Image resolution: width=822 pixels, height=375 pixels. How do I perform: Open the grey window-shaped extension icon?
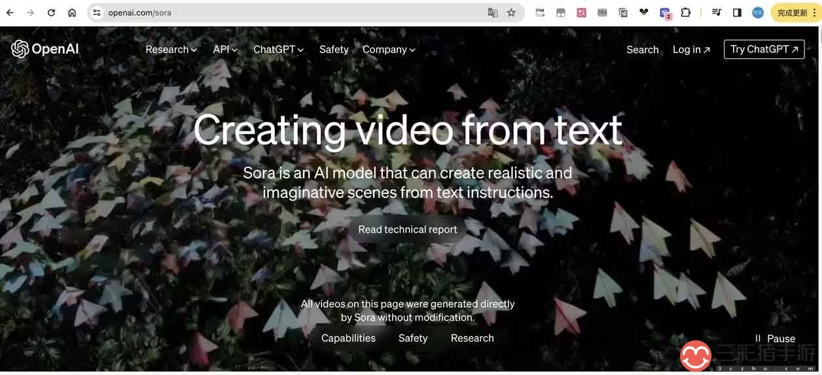561,12
